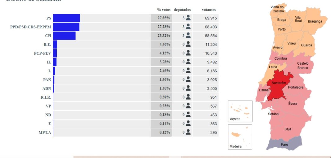The height and width of the screenshot is (158, 331).
Task: Choose Bragança district on the map
Action: (315, 21)
